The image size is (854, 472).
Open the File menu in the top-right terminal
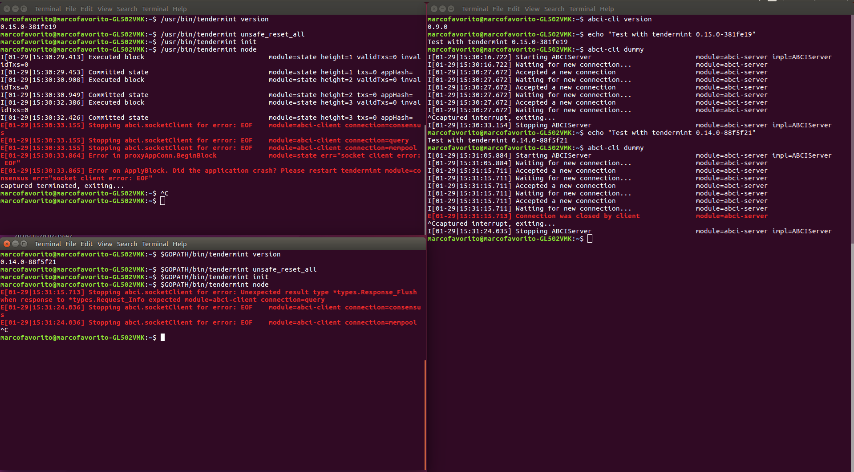(498, 8)
